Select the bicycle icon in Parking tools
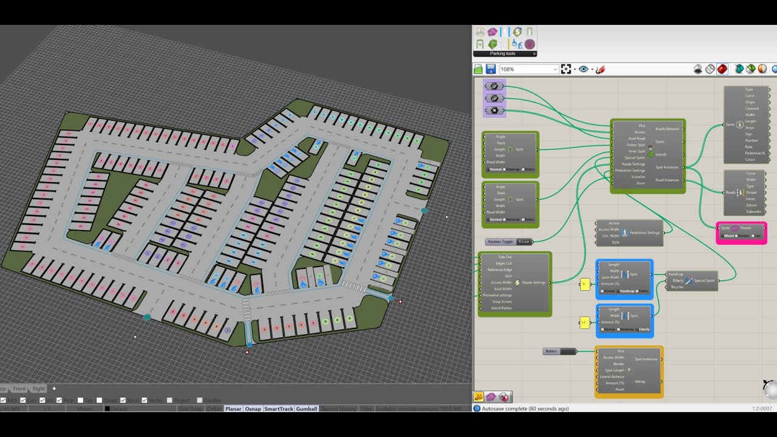The image size is (777, 437). [480, 32]
